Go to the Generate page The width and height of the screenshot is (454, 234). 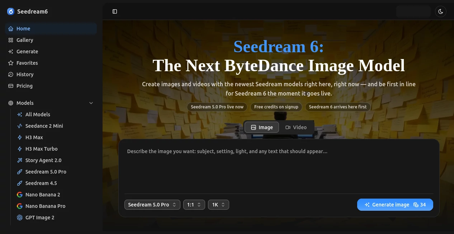click(51, 52)
